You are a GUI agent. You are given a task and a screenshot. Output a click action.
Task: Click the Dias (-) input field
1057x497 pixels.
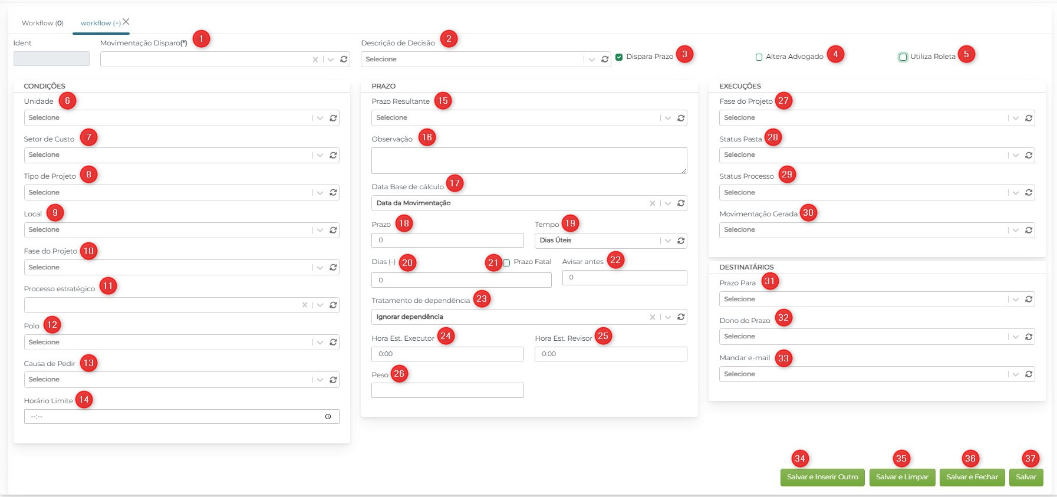click(x=462, y=280)
